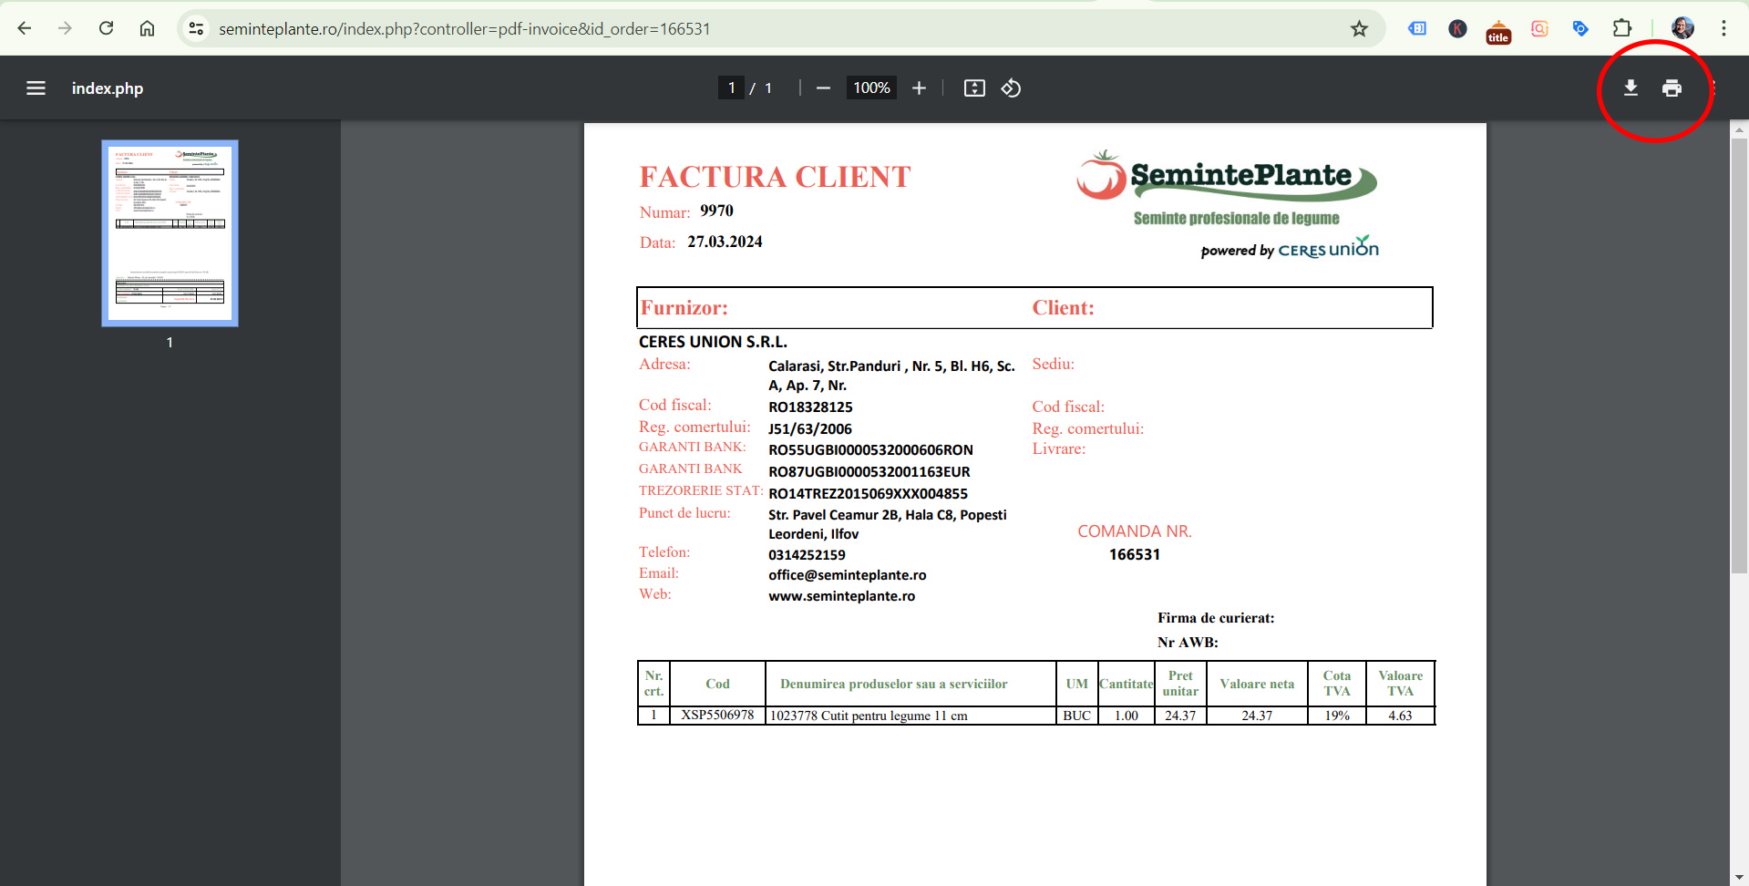Click the vertical scrollbar thumb

tap(1739, 355)
